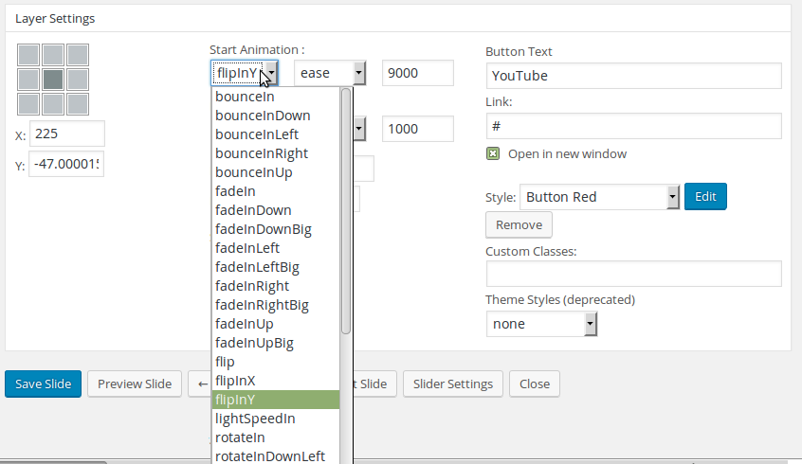
Task: Select the bottom-center alignment grid square
Action: pos(53,103)
